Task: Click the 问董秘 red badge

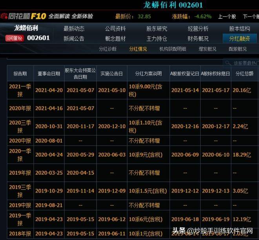Action: point(15,38)
